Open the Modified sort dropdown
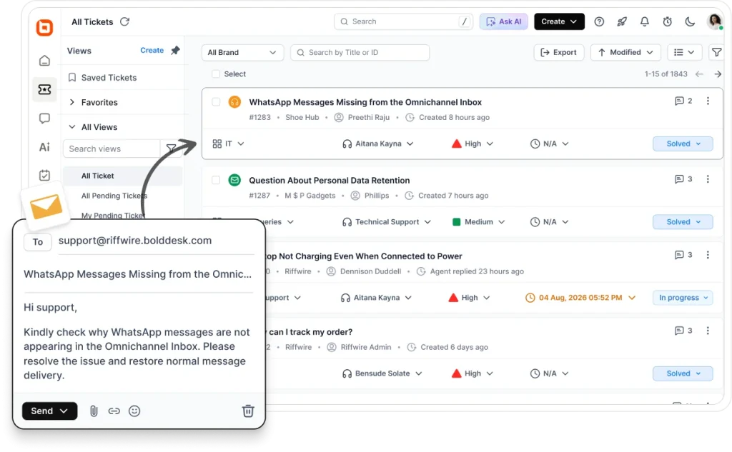 [625, 52]
